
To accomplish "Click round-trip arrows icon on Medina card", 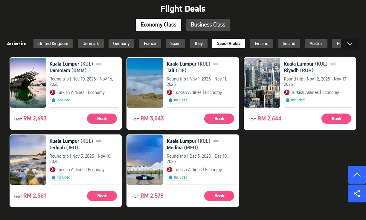I will click(x=216, y=141).
